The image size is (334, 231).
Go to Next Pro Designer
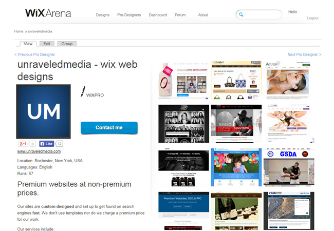click(x=304, y=54)
